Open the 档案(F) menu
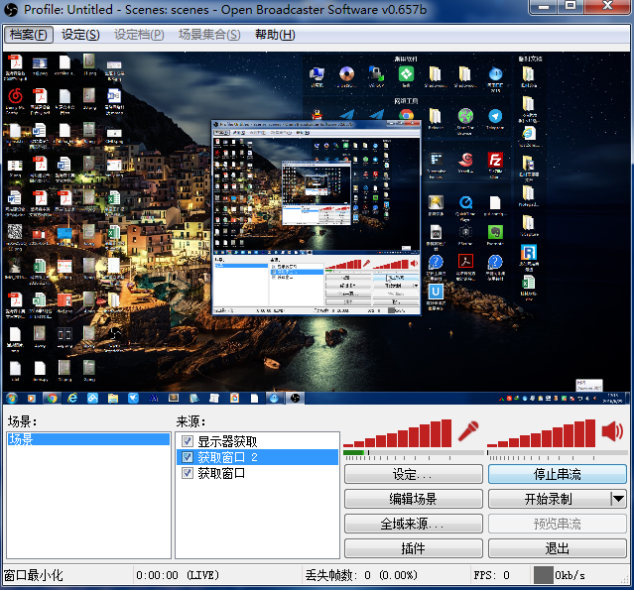This screenshot has height=590, width=634. 29,35
